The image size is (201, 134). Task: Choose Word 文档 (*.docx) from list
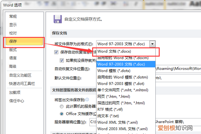(126, 51)
